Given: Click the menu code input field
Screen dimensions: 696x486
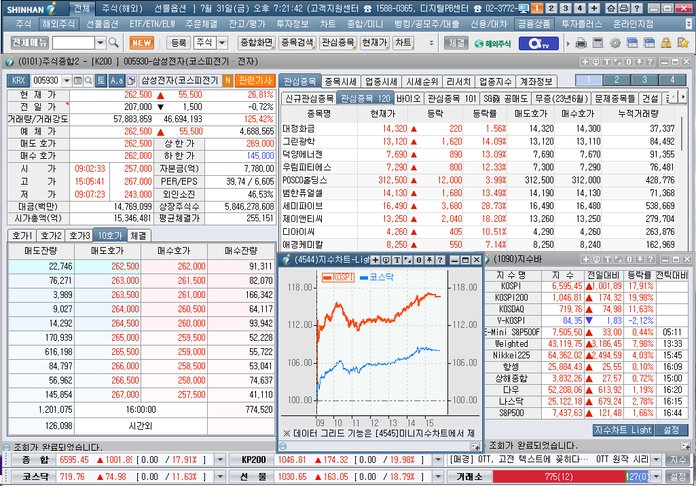Looking at the screenshot, I should pos(74,43).
